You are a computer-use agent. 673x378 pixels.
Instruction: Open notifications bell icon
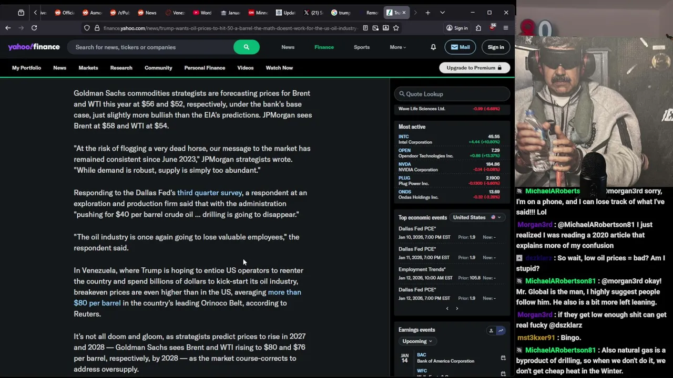[433, 47]
